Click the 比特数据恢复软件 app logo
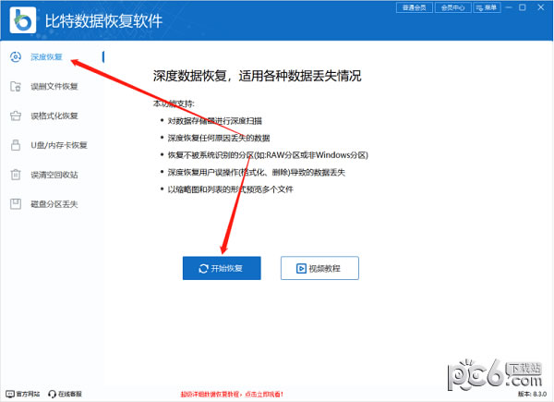Image resolution: width=554 pixels, height=402 pixels. [23, 20]
